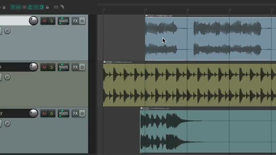The image size is (276, 155).
Task: Mute the Melody track
Action: click(x=44, y=113)
